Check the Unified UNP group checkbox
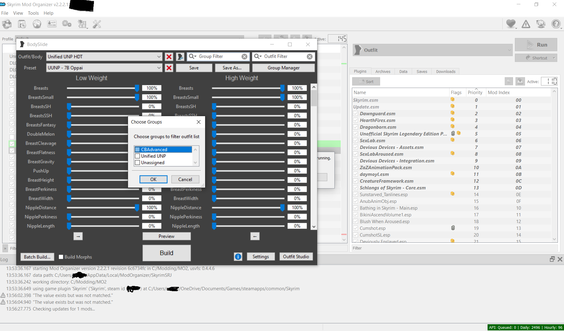This screenshot has height=331, width=564. tap(138, 156)
